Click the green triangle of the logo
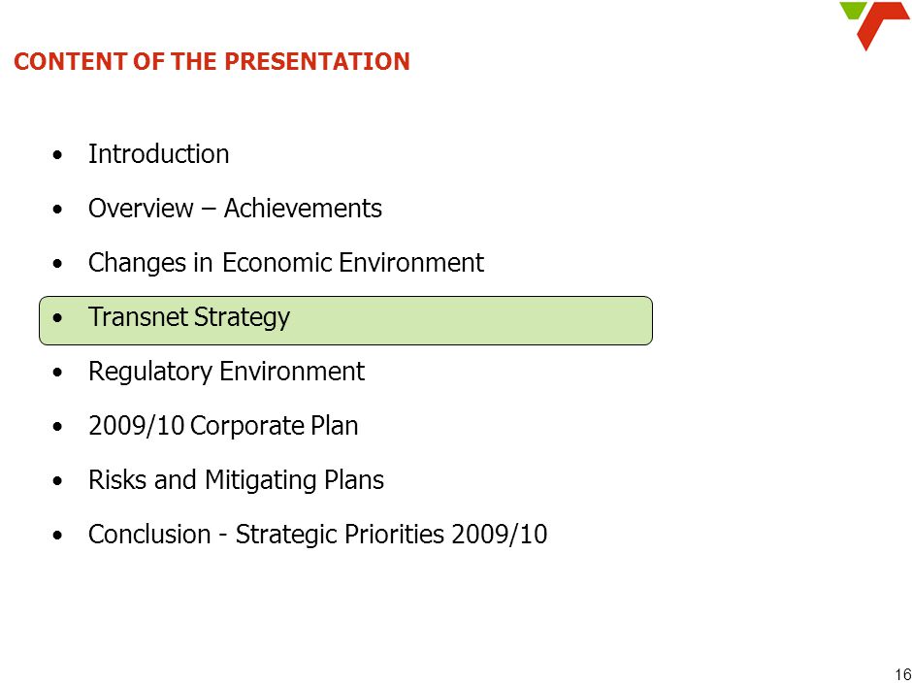 852,10
